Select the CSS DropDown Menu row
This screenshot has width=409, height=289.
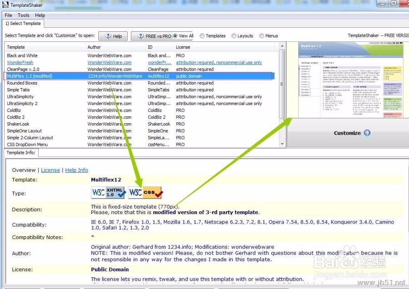click(x=140, y=144)
